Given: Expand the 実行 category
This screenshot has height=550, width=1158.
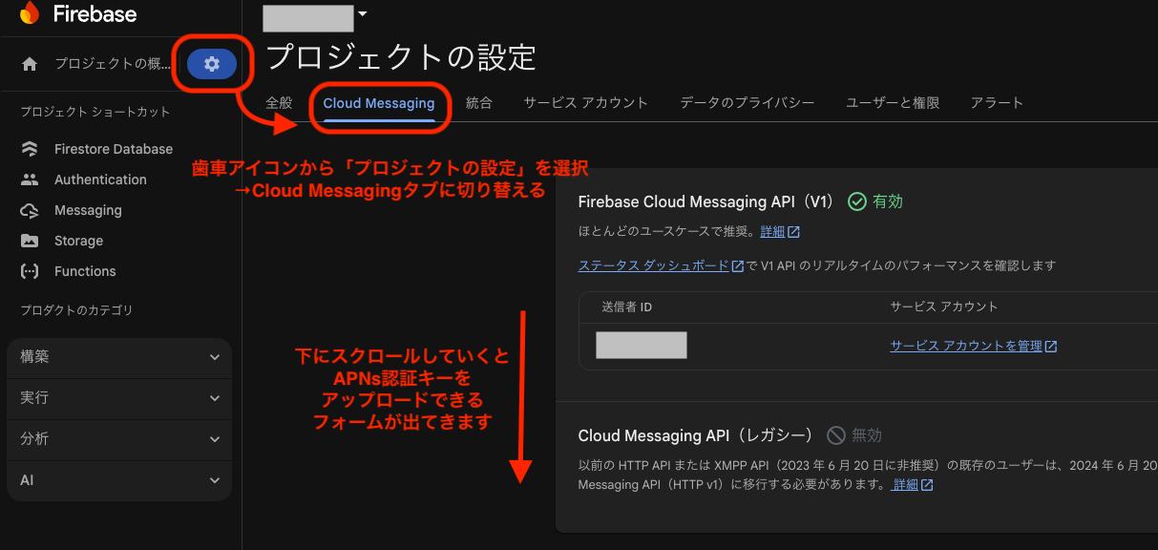Looking at the screenshot, I should coord(119,398).
